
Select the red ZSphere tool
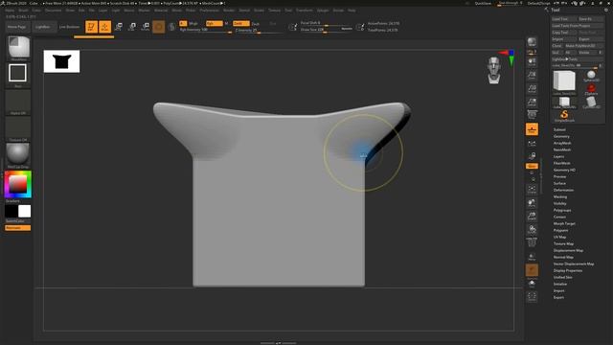(591, 89)
